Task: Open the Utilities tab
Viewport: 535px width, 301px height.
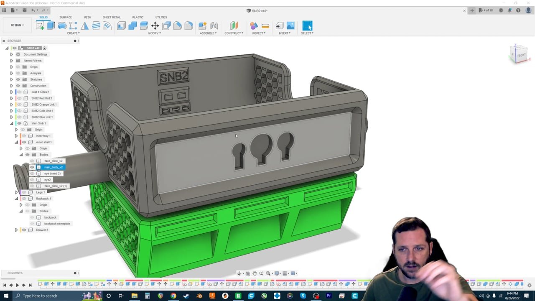Action: (x=161, y=17)
